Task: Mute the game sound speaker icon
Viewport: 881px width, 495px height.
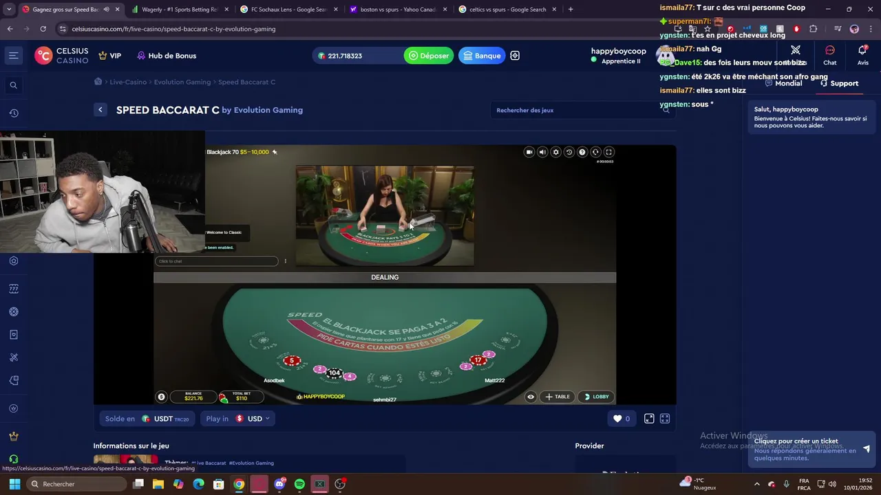Action: click(x=542, y=152)
